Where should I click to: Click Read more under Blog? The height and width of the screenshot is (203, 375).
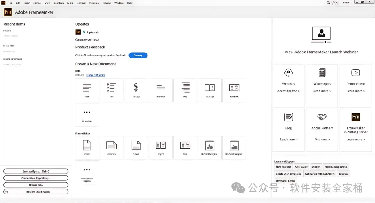tap(289, 139)
